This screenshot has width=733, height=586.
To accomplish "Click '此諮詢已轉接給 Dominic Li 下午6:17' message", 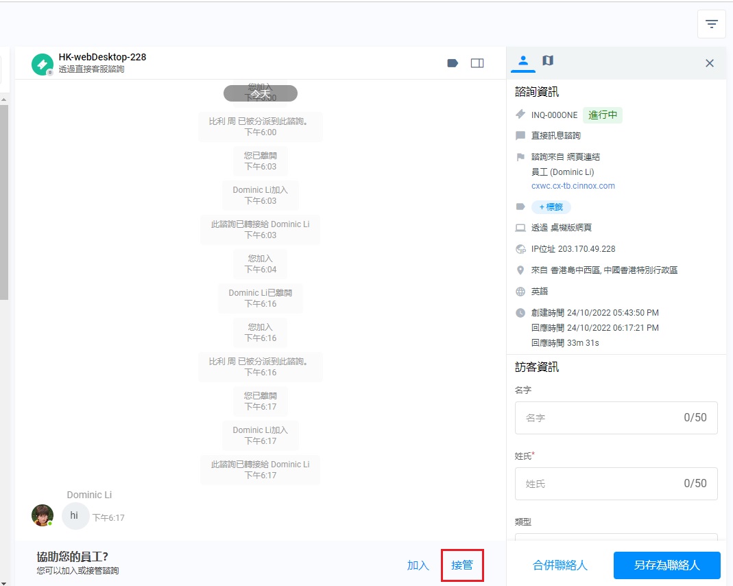I will click(x=261, y=469).
